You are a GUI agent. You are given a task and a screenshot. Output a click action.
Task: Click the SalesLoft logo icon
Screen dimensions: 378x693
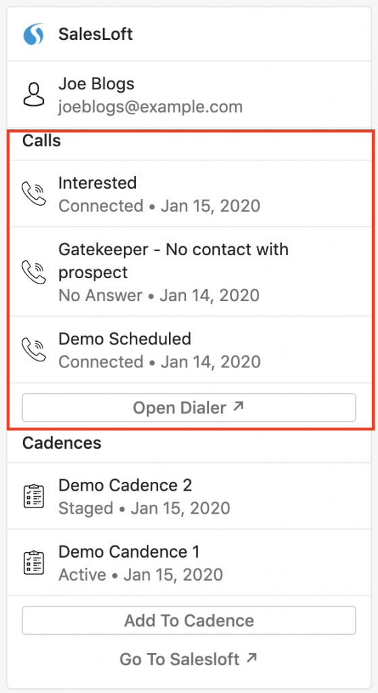[34, 34]
